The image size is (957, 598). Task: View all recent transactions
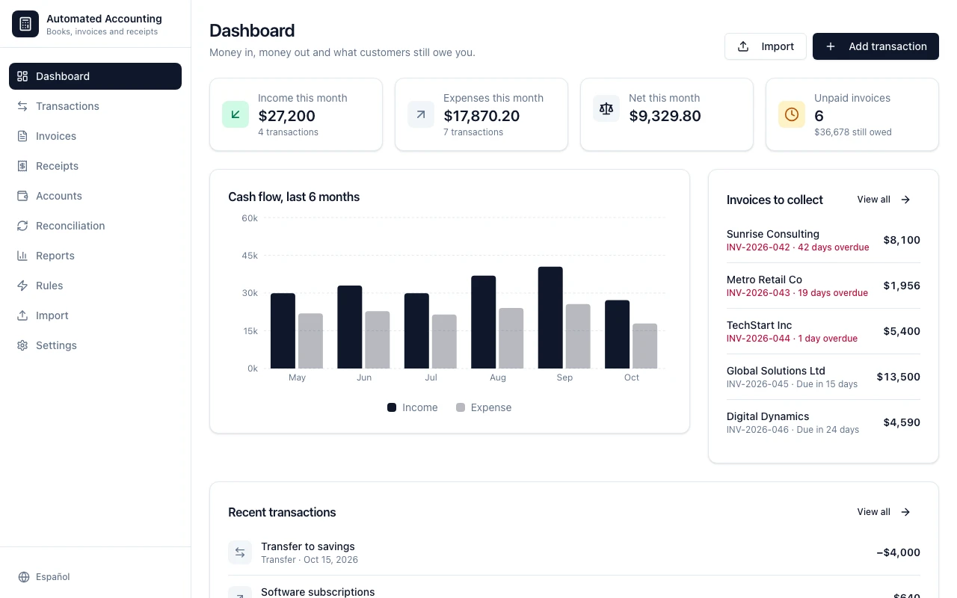tap(884, 512)
